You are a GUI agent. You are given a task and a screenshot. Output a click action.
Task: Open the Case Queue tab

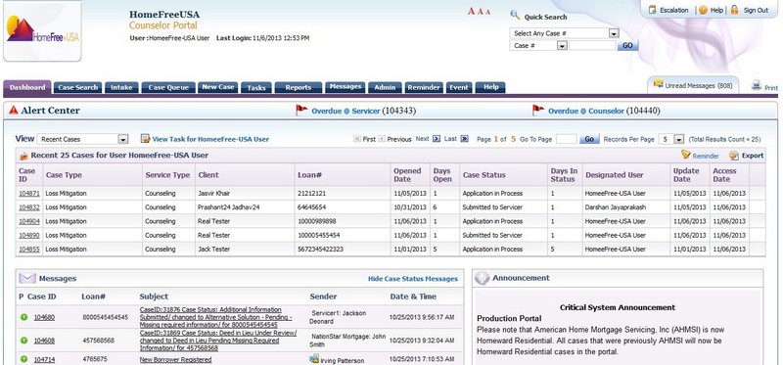click(x=168, y=87)
